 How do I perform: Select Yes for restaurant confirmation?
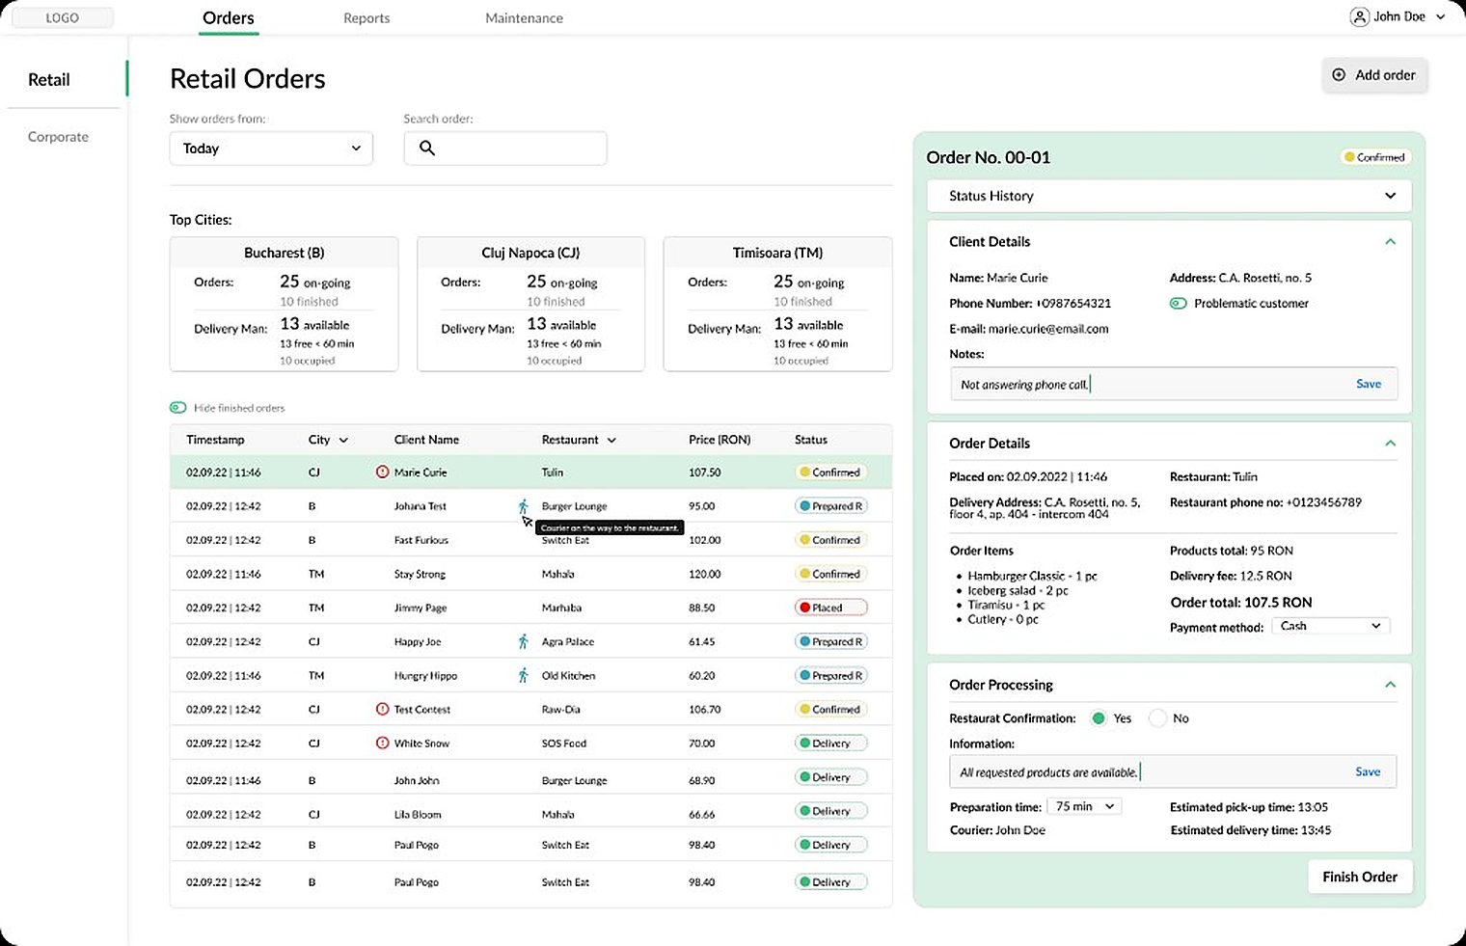click(1098, 718)
